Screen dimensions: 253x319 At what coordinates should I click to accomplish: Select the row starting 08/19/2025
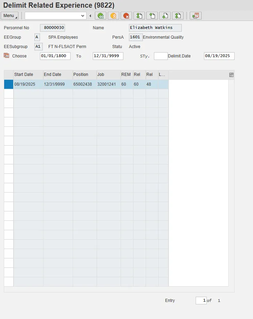[8, 84]
